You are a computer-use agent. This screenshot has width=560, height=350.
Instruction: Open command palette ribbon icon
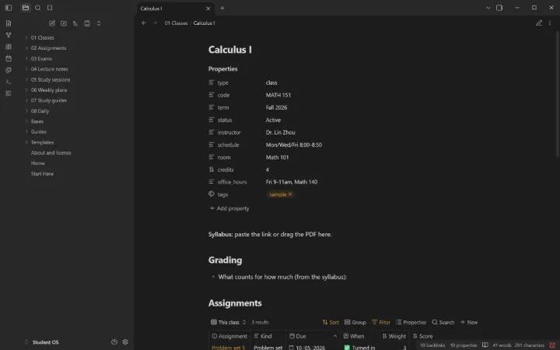click(9, 82)
